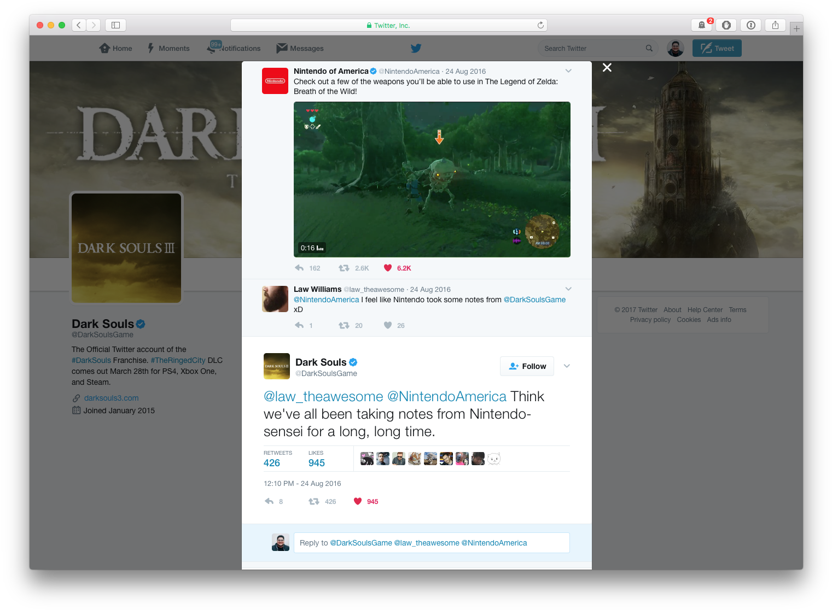Open the Ghostery extension icon
This screenshot has height=610, width=832.
(702, 25)
